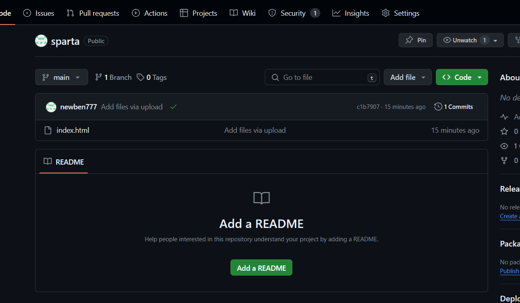
Task: Open the newben777 author link
Action: (x=78, y=107)
